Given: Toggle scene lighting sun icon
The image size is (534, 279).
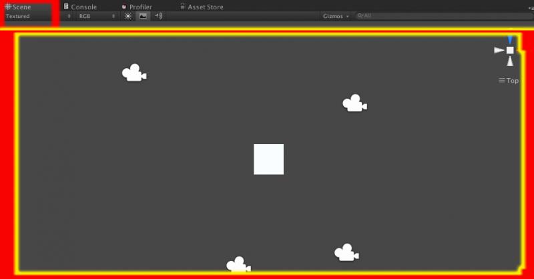Looking at the screenshot, I should click(x=128, y=16).
